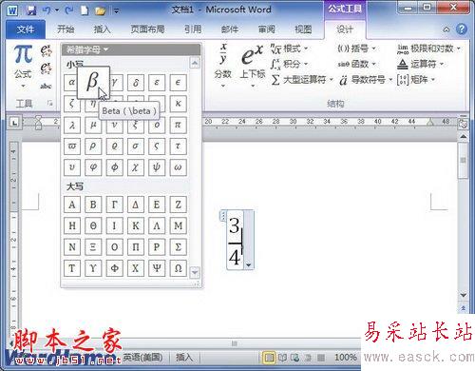Insert uppercase Phi symbol
The width and height of the screenshot is (475, 371).
(114, 268)
